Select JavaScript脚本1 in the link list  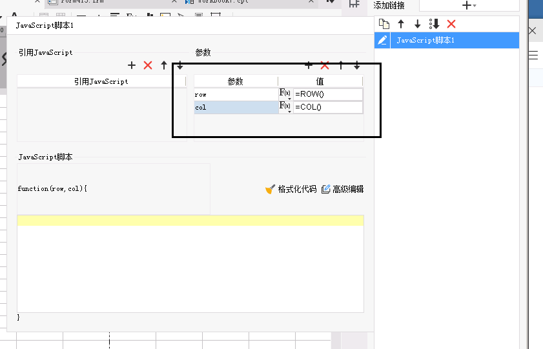coord(455,40)
